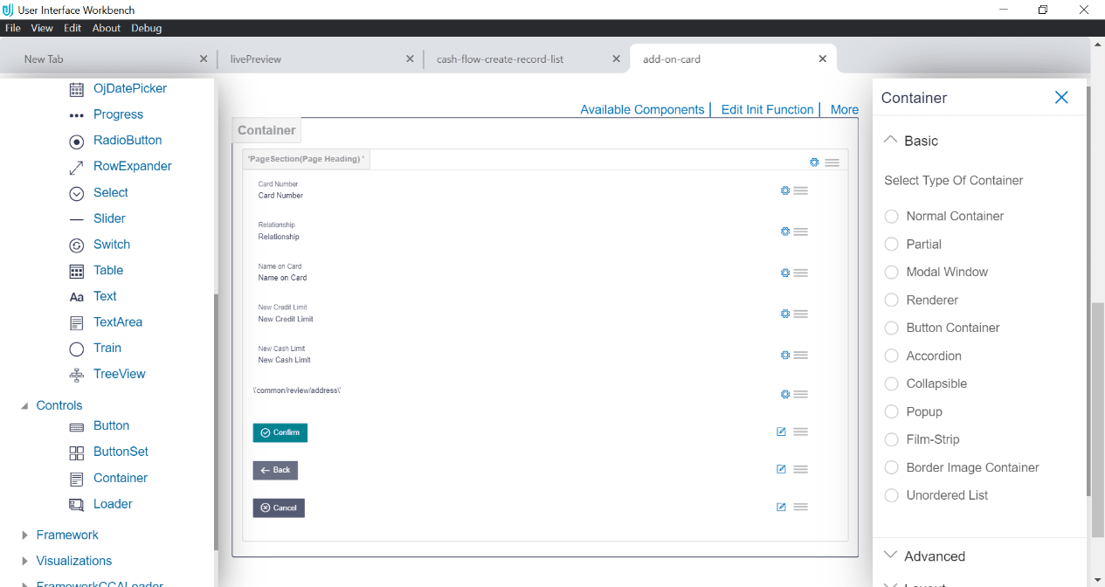Select the Table component icon
Viewport: 1105px width, 587px height.
click(76, 270)
